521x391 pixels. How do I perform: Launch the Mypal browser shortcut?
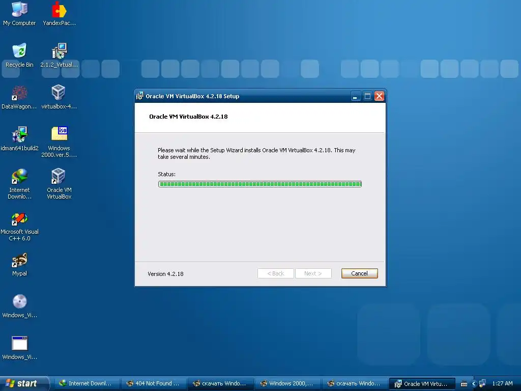pyautogui.click(x=19, y=264)
